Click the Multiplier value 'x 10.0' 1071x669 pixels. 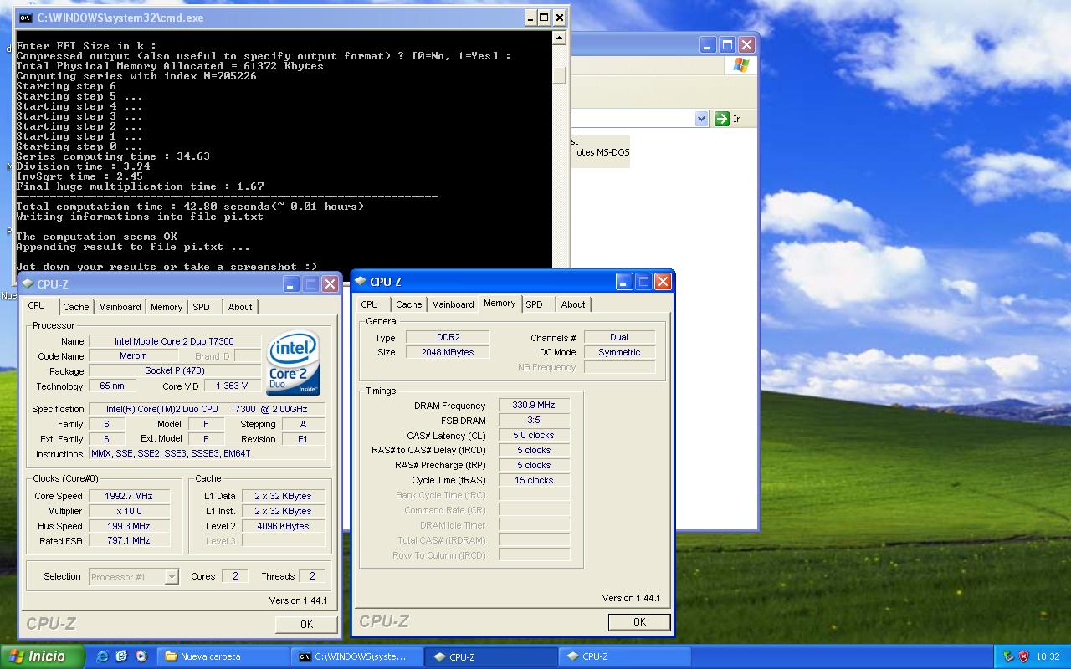point(129,511)
